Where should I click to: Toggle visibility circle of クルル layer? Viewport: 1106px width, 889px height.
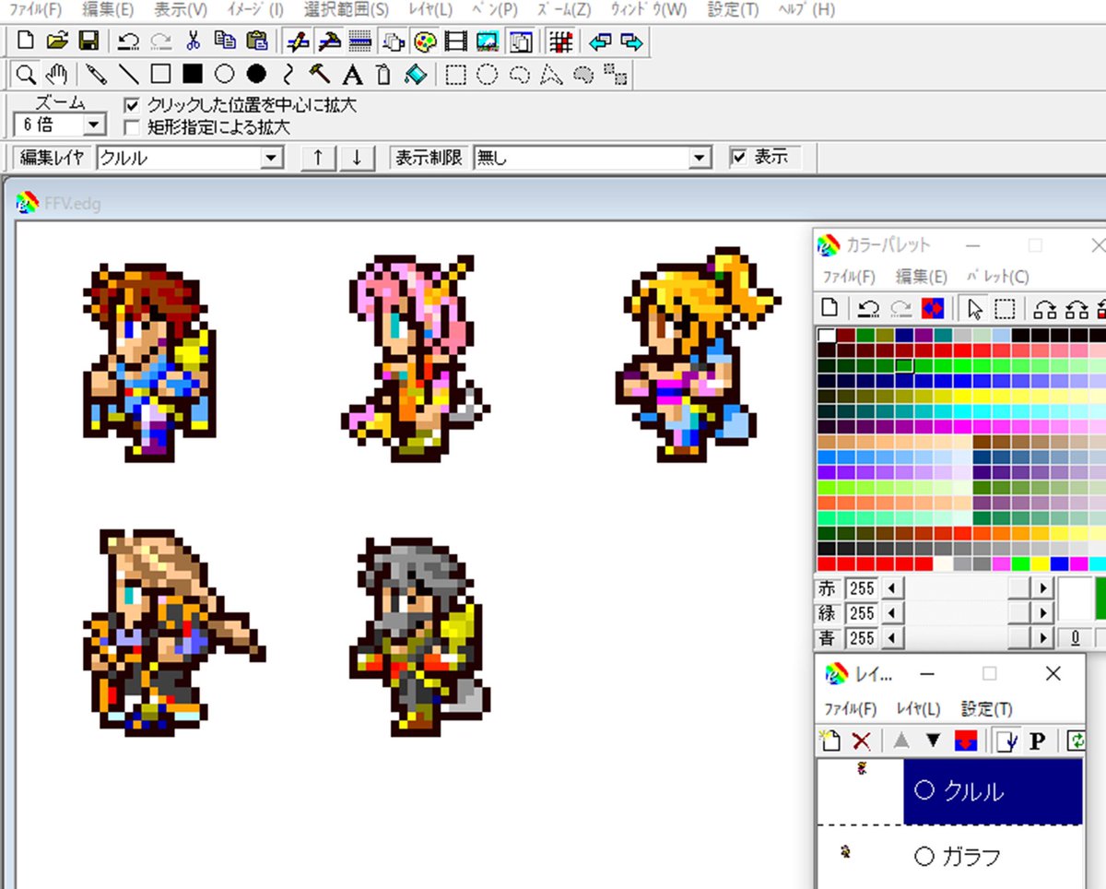pos(924,790)
